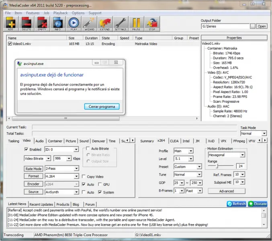Click the DELETE toolbar icon

coord(27,24)
